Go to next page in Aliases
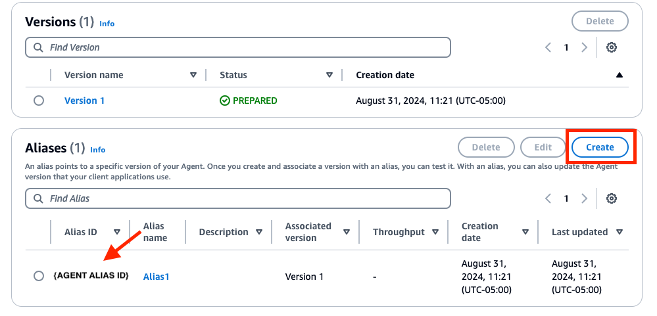This screenshot has width=657, height=316. [x=585, y=198]
